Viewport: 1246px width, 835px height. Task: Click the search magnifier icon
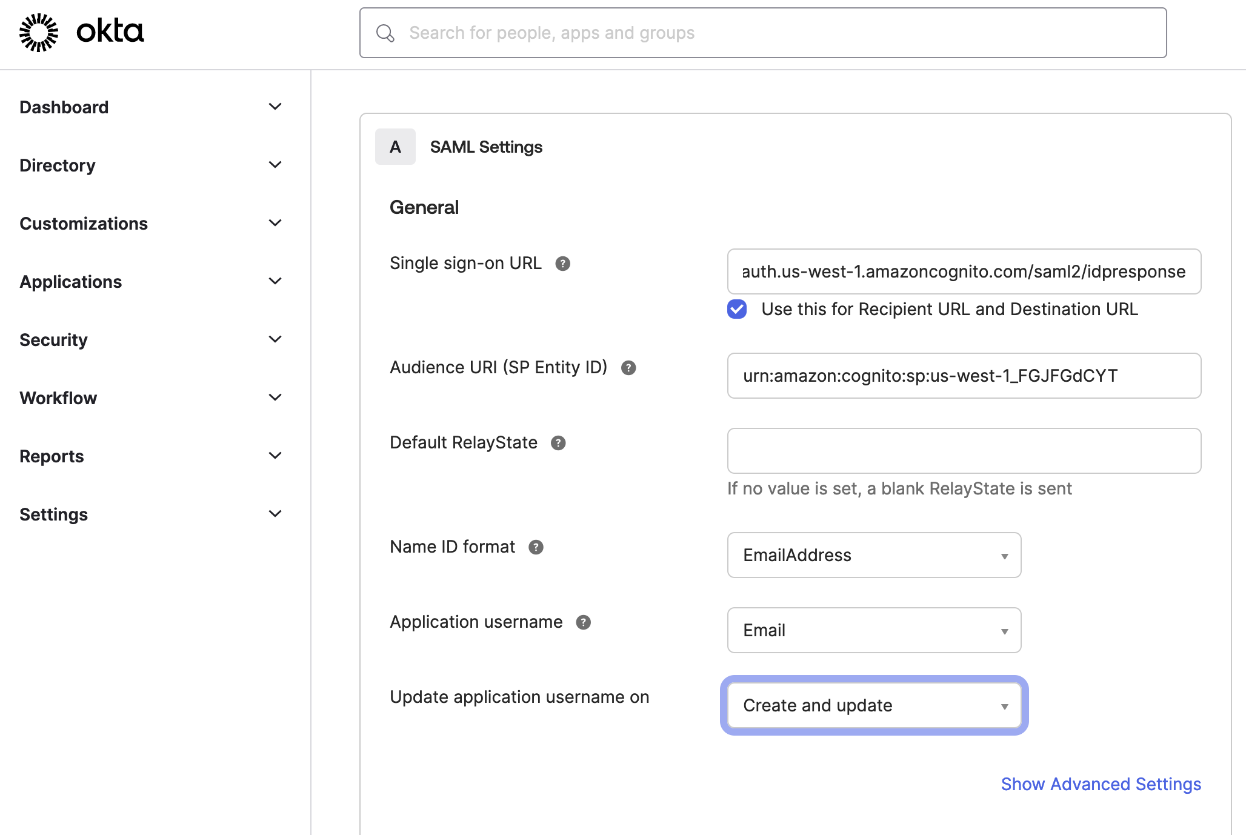point(385,33)
